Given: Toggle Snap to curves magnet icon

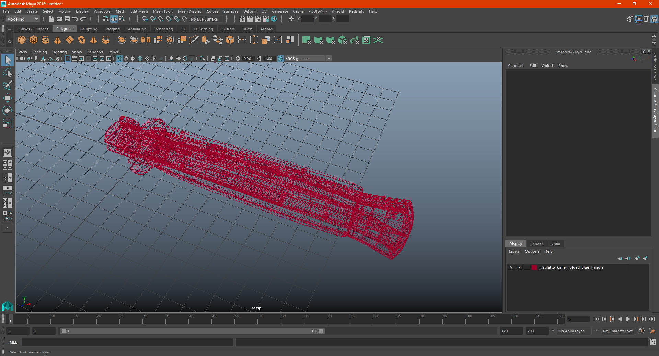Looking at the screenshot, I should [x=153, y=19].
